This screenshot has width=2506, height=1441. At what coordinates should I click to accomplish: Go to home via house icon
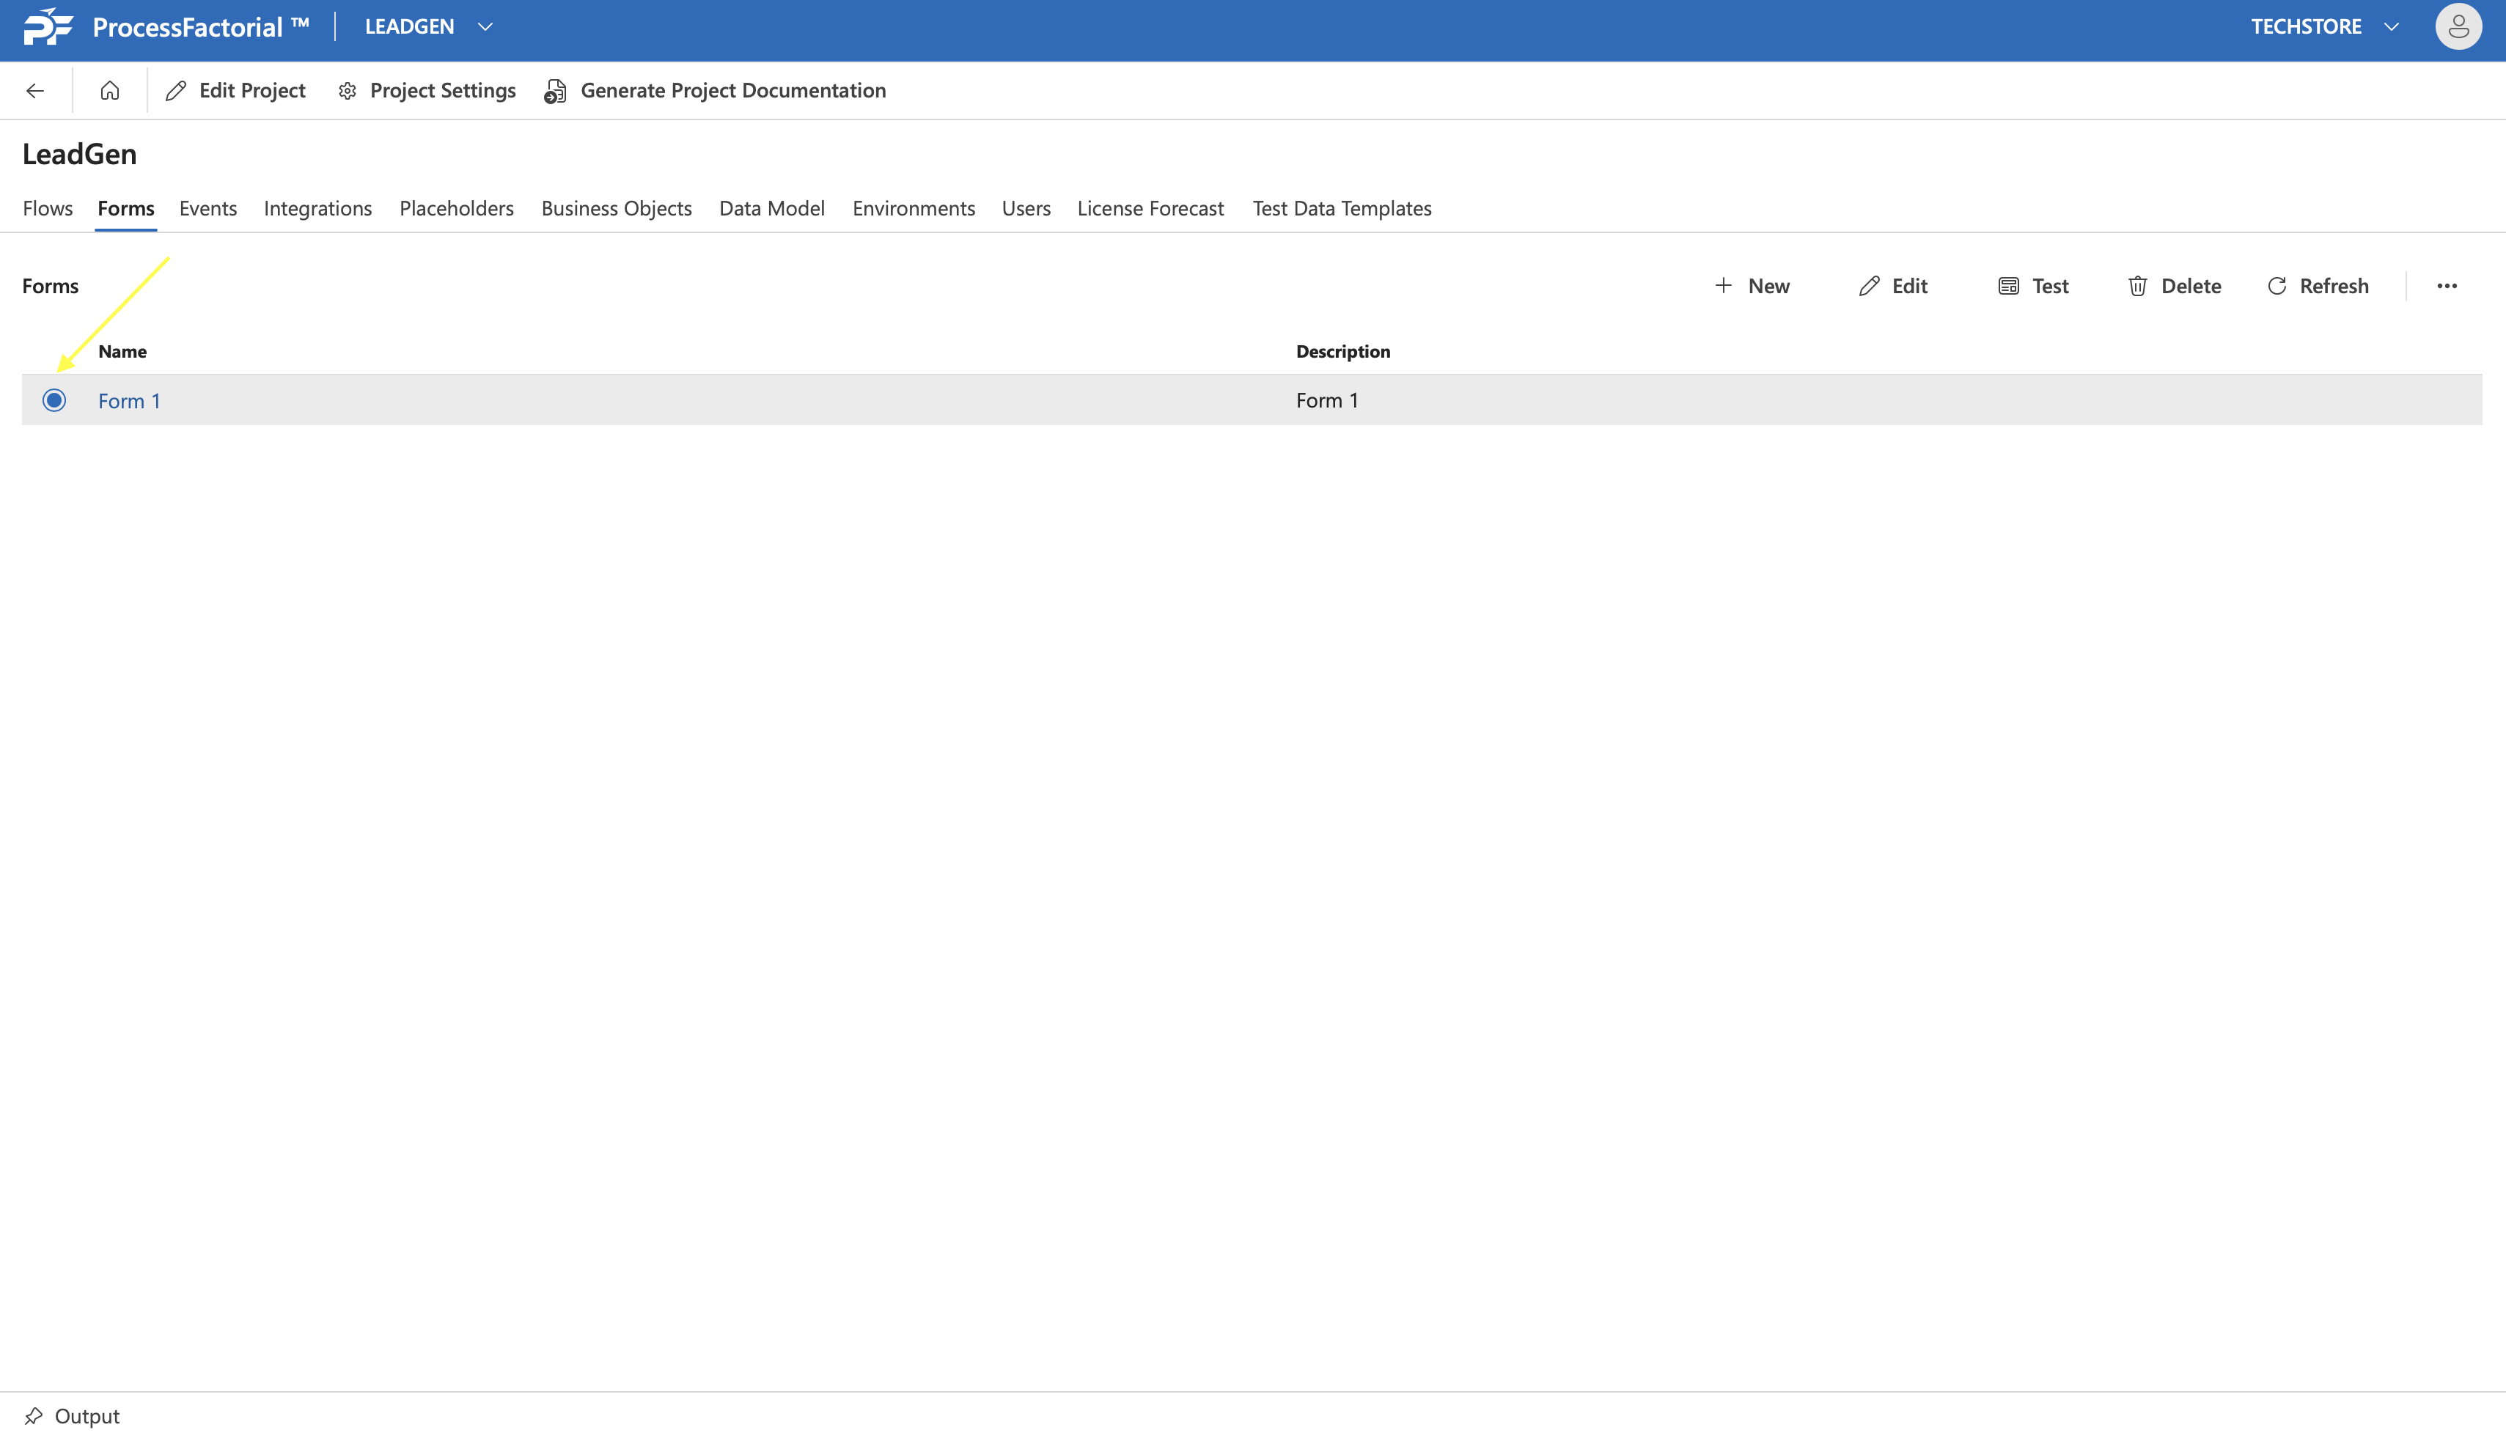point(110,91)
